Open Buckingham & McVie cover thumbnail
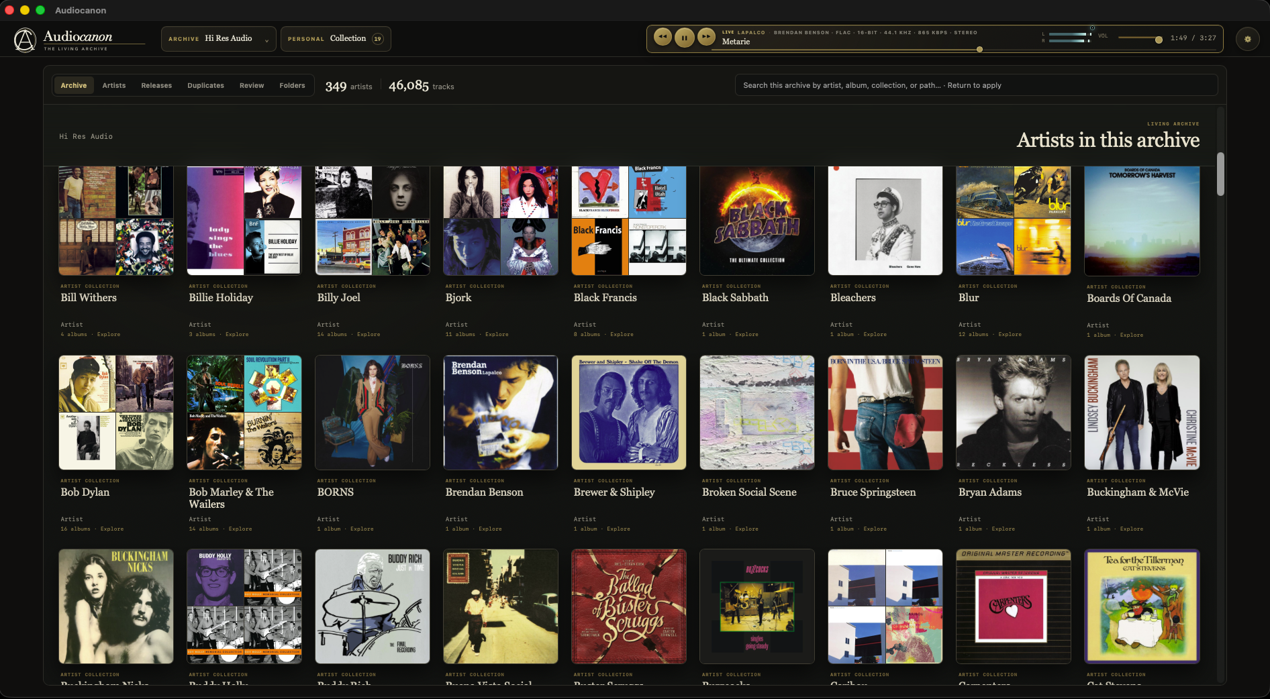The height and width of the screenshot is (699, 1270). [x=1142, y=413]
